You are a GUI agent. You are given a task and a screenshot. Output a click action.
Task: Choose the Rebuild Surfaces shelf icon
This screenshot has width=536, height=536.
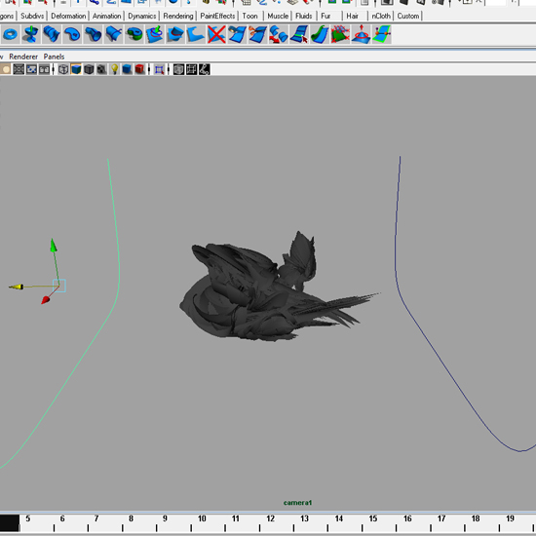point(340,34)
